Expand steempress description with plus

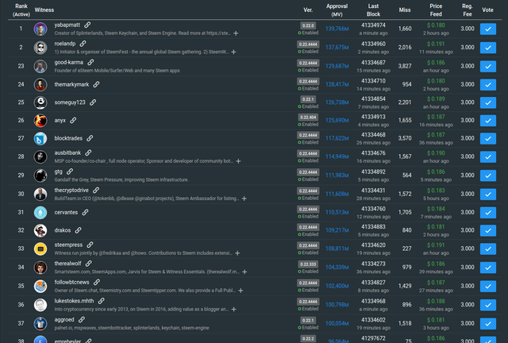tap(237, 252)
